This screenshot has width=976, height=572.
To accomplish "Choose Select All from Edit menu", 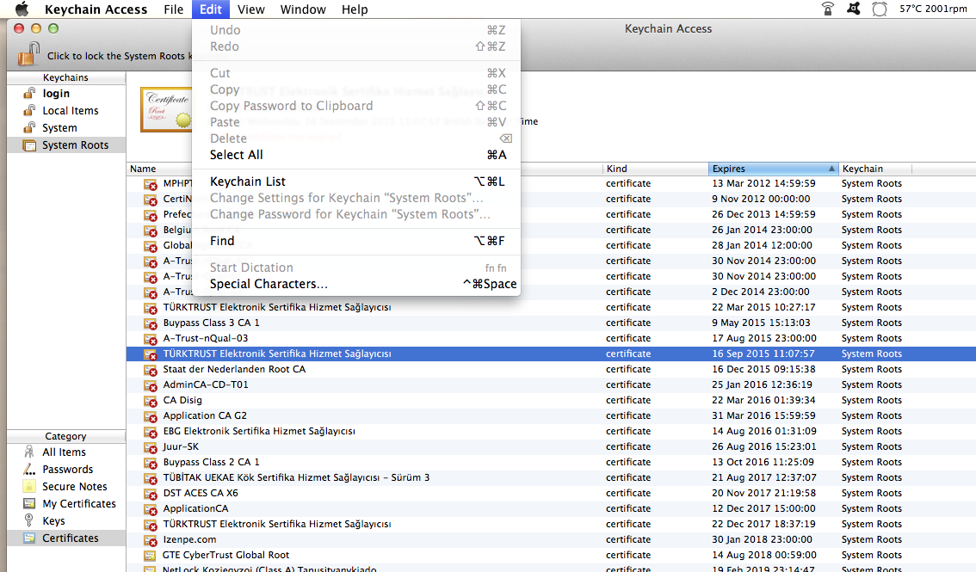I will pyautogui.click(x=356, y=155).
